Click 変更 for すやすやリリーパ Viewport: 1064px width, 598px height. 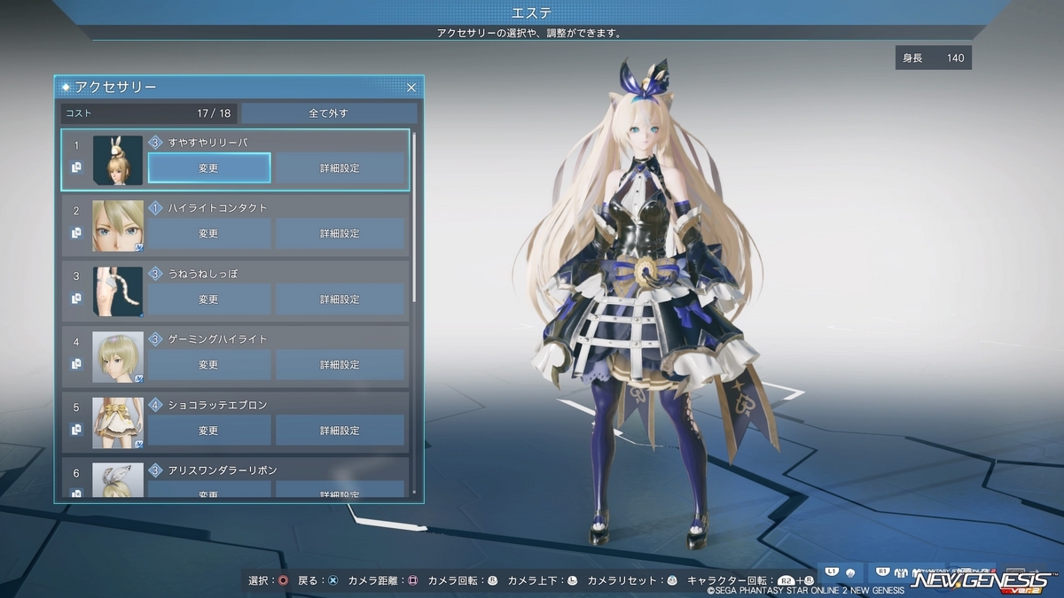(x=209, y=167)
